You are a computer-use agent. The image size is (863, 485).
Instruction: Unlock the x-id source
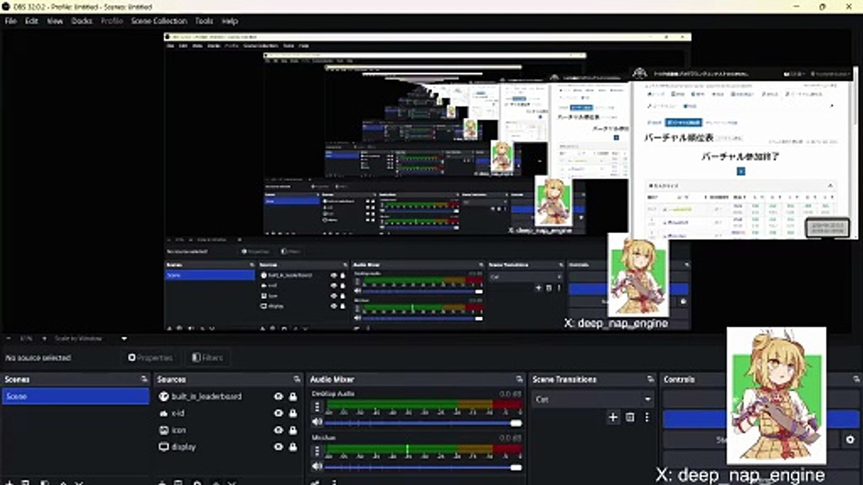click(x=293, y=413)
